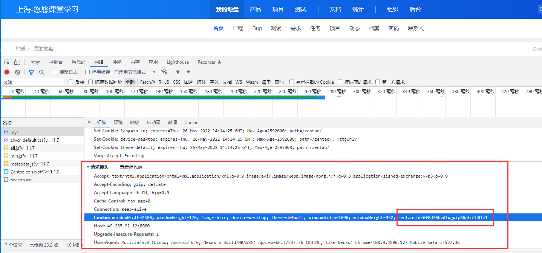
Task: Open the 已停用节流模式 throttling dropdown
Action: click(131, 72)
